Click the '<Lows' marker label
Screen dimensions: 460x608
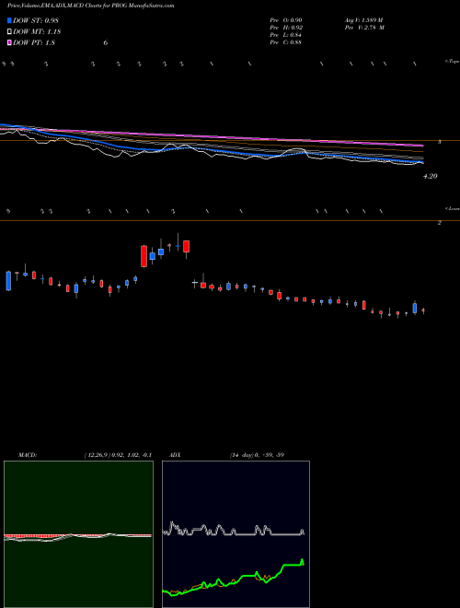452,208
